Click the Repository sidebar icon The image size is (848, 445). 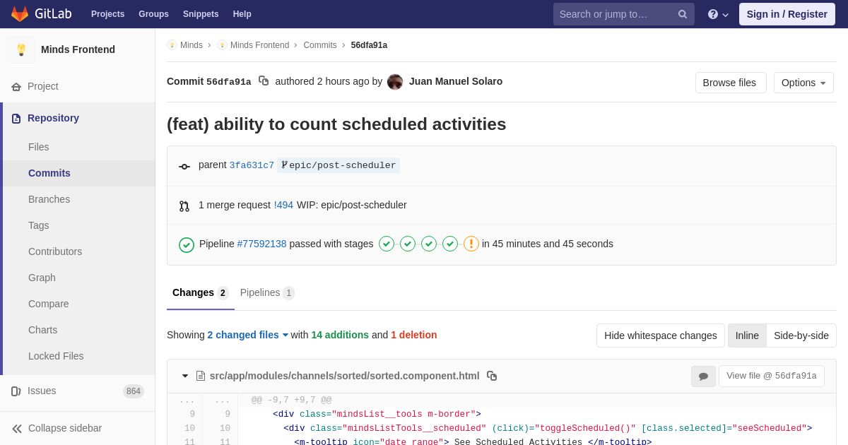coord(16,119)
